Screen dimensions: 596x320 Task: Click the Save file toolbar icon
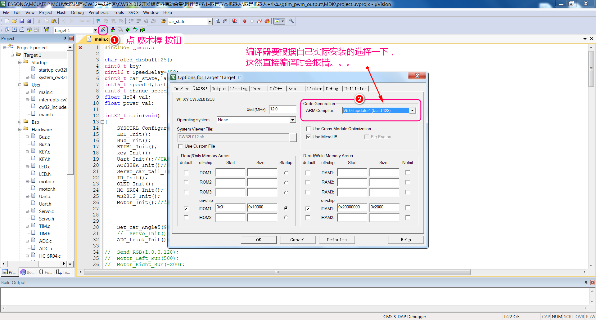[22, 21]
